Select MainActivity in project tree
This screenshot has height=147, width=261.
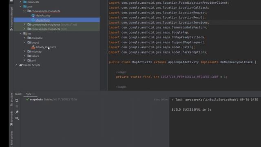pos(43,16)
